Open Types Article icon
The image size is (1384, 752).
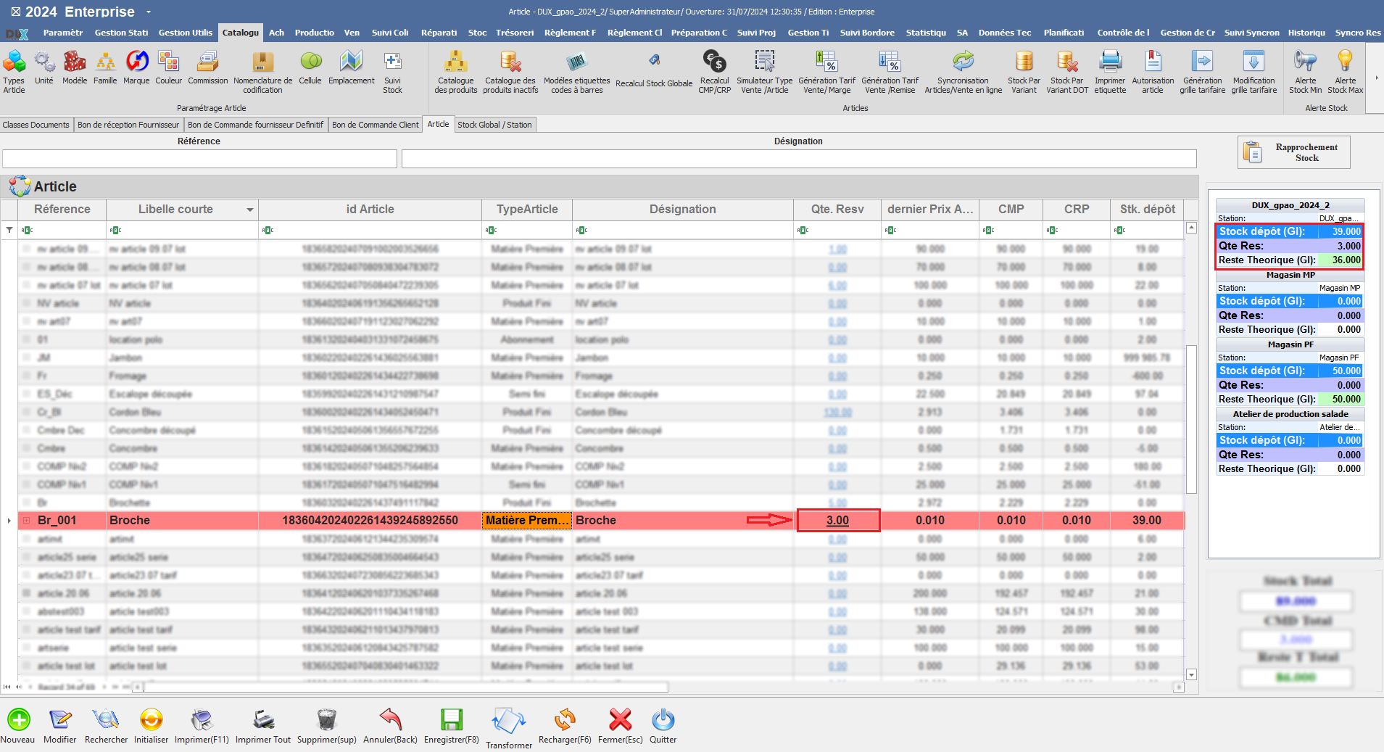click(14, 71)
